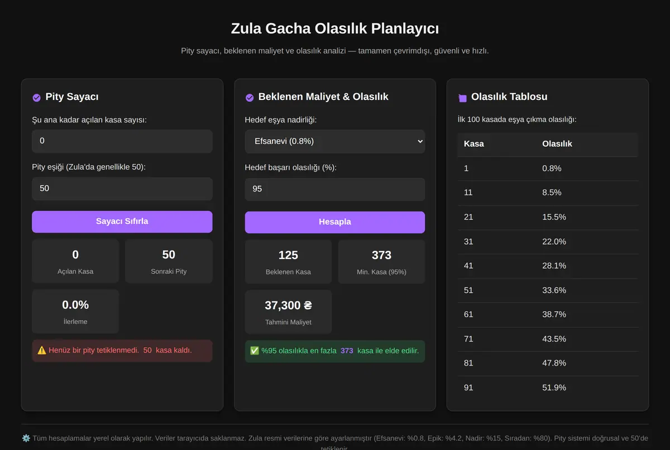Click the Pity Sayacı heading text
Viewport: 670px width, 450px height.
click(x=72, y=97)
